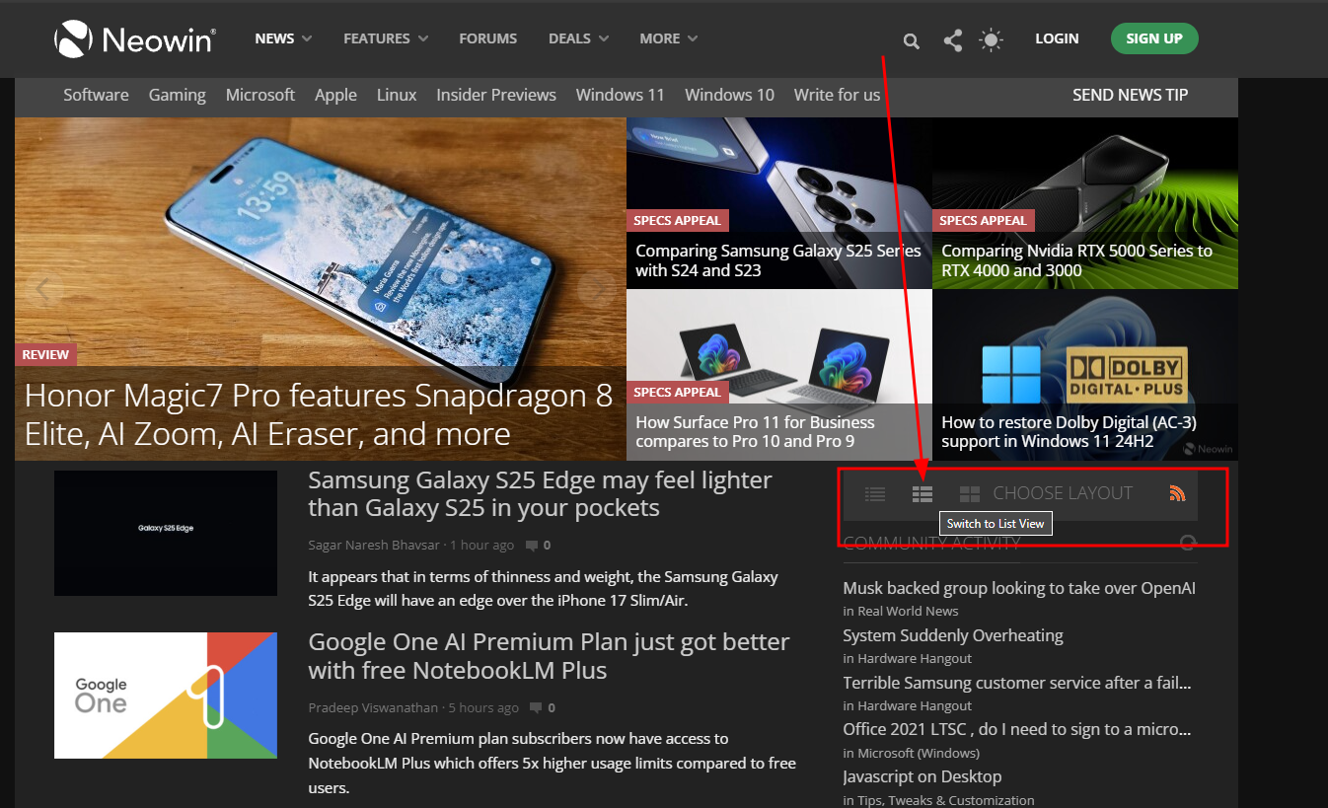Screen dimensions: 1328x808
Task: Go to Hardware Hangout under System Suddenly Overheating
Action: pos(915,659)
